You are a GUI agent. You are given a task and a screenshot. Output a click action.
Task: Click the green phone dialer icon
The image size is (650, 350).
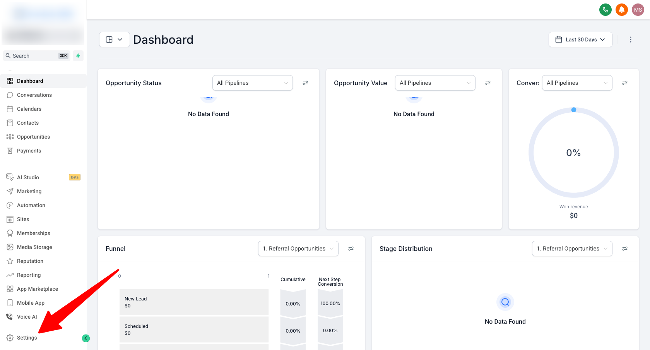[605, 10]
